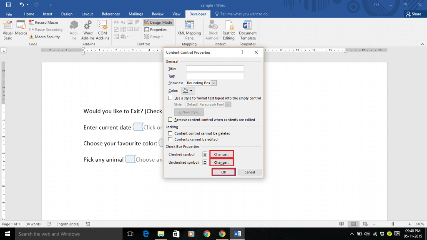Enable 'Content control cannot be deleted' checkbox
Viewport: 427px width, 240px height.
pos(170,133)
